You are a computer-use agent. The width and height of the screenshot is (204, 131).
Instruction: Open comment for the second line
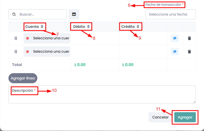click(175, 51)
